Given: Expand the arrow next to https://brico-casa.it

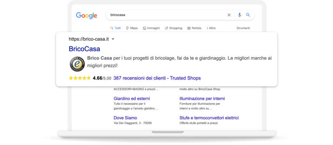Looking at the screenshot, I should (113, 39).
